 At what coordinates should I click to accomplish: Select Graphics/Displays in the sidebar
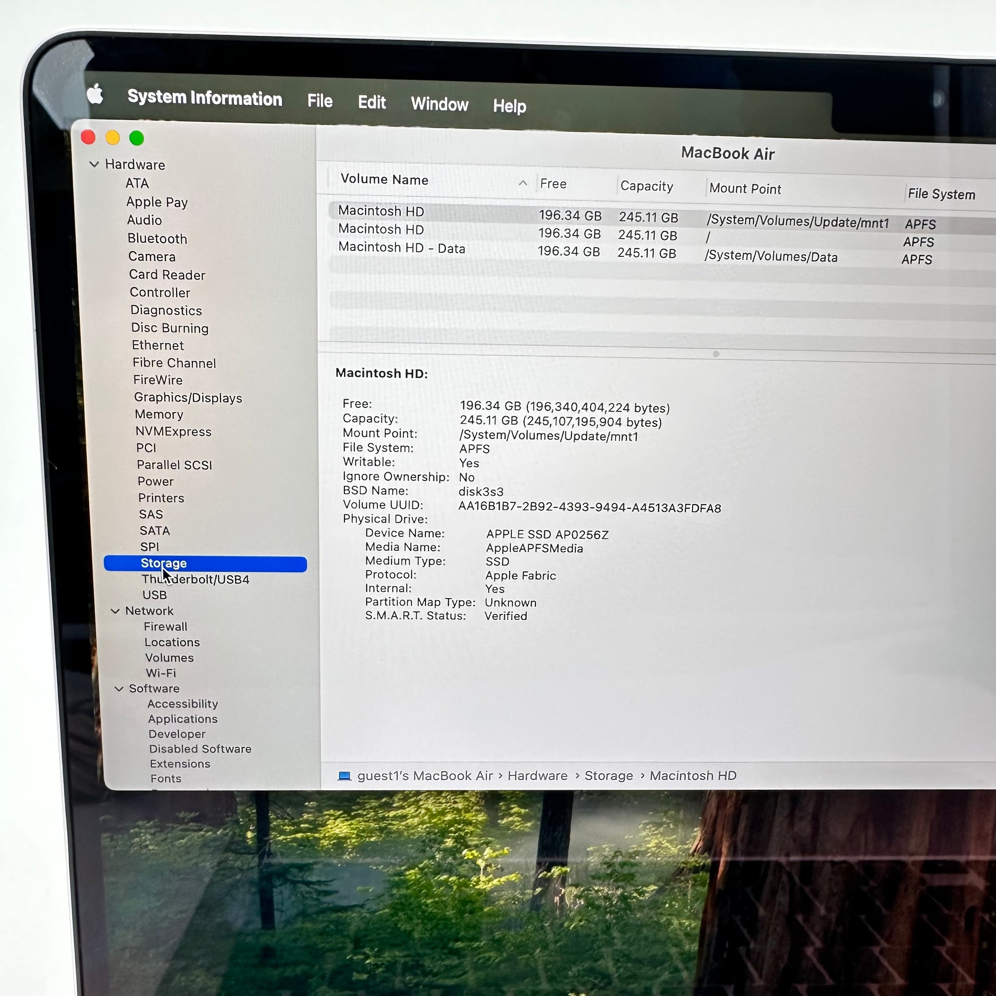click(188, 398)
